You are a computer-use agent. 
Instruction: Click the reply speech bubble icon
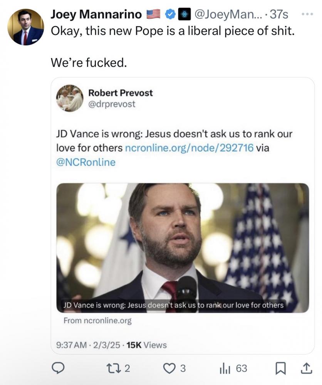click(58, 368)
